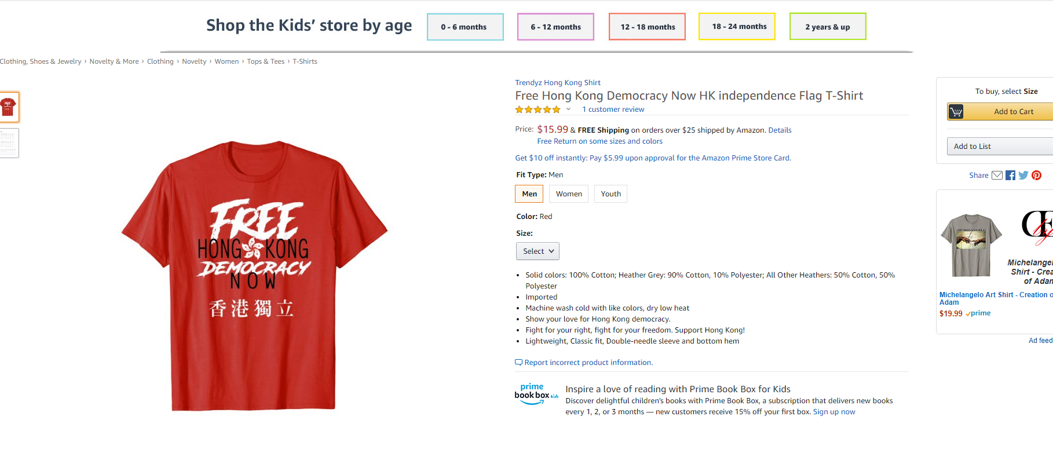1053x460 pixels.
Task: Select the Men fit type
Action: [529, 194]
